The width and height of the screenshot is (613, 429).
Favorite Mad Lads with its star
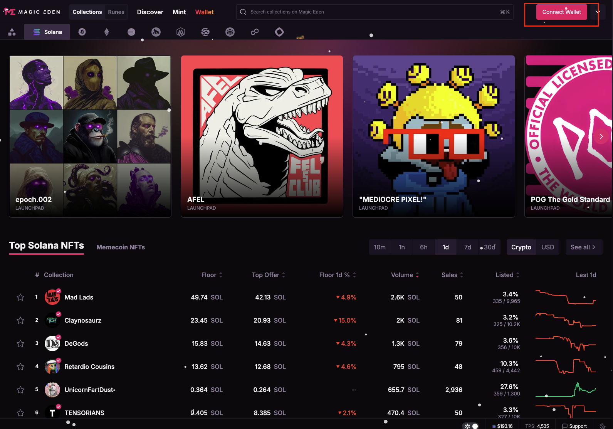[x=20, y=297]
